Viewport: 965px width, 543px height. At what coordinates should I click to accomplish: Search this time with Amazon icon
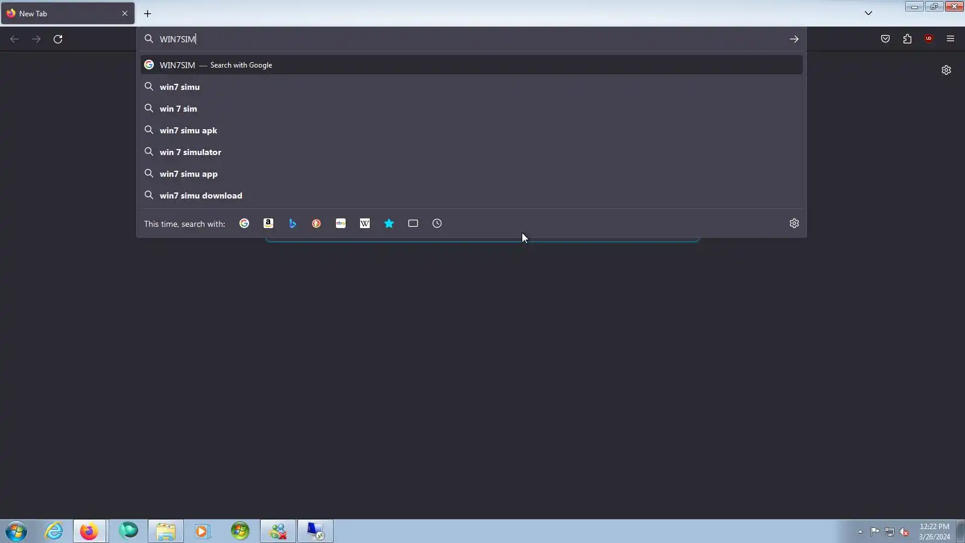268,224
